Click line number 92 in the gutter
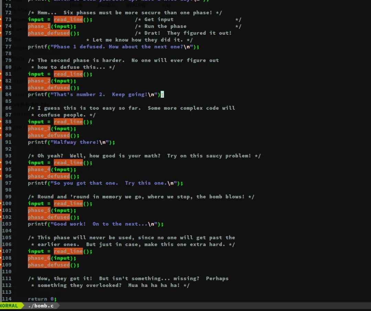This screenshot has height=311, width=371. pos(8,149)
